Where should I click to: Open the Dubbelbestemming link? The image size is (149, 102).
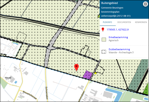119,49
